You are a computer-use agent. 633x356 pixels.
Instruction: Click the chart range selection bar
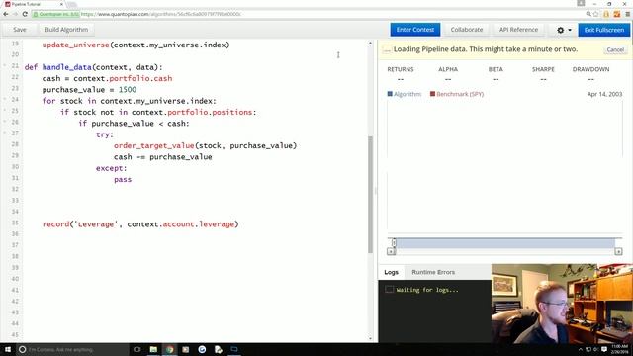[505, 242]
